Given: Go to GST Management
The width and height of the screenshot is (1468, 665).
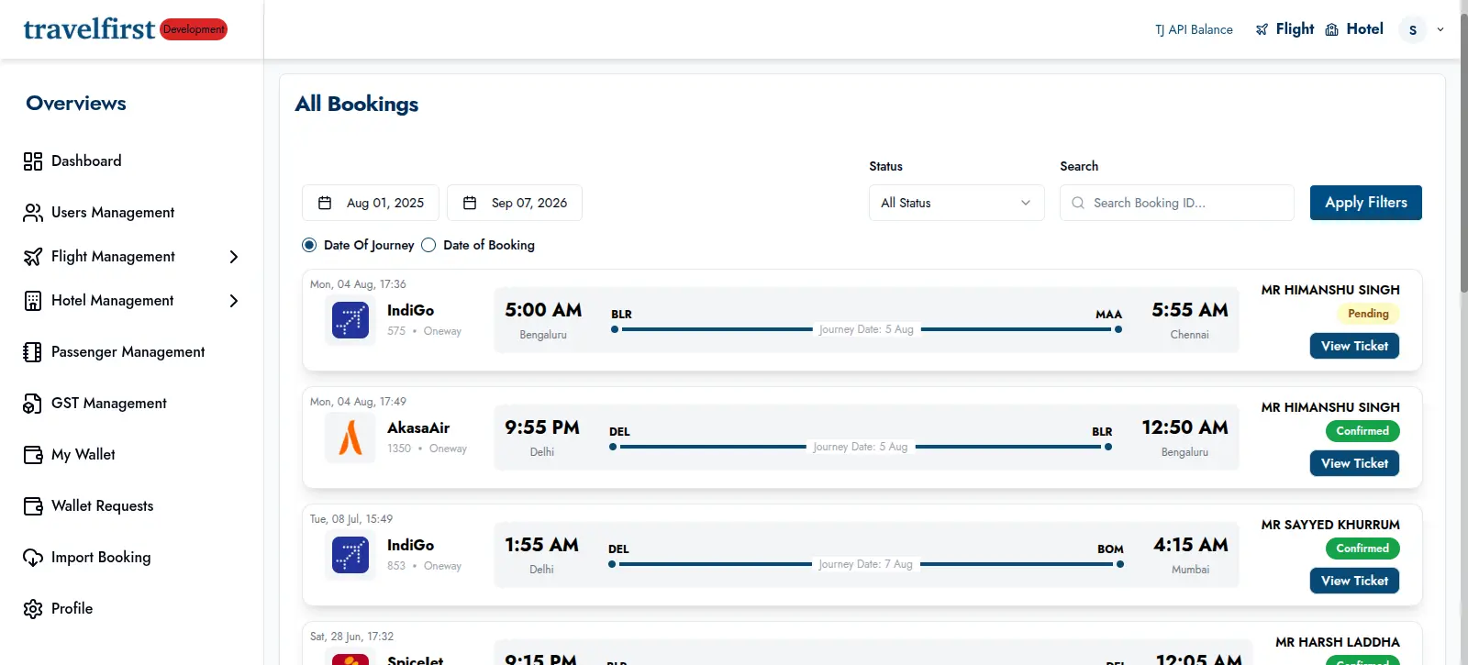Looking at the screenshot, I should click(x=109, y=404).
